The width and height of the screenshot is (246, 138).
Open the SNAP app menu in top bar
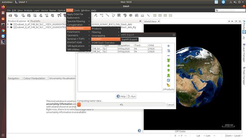click(21, 2)
